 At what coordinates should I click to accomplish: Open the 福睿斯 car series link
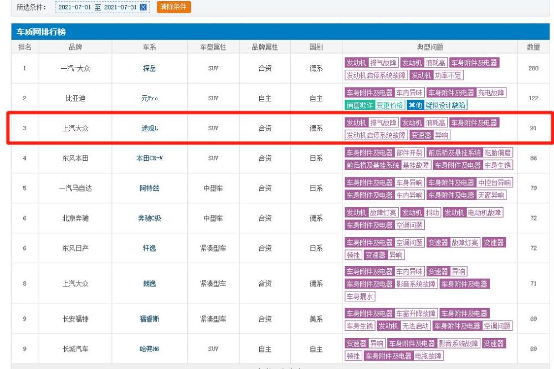pos(150,319)
